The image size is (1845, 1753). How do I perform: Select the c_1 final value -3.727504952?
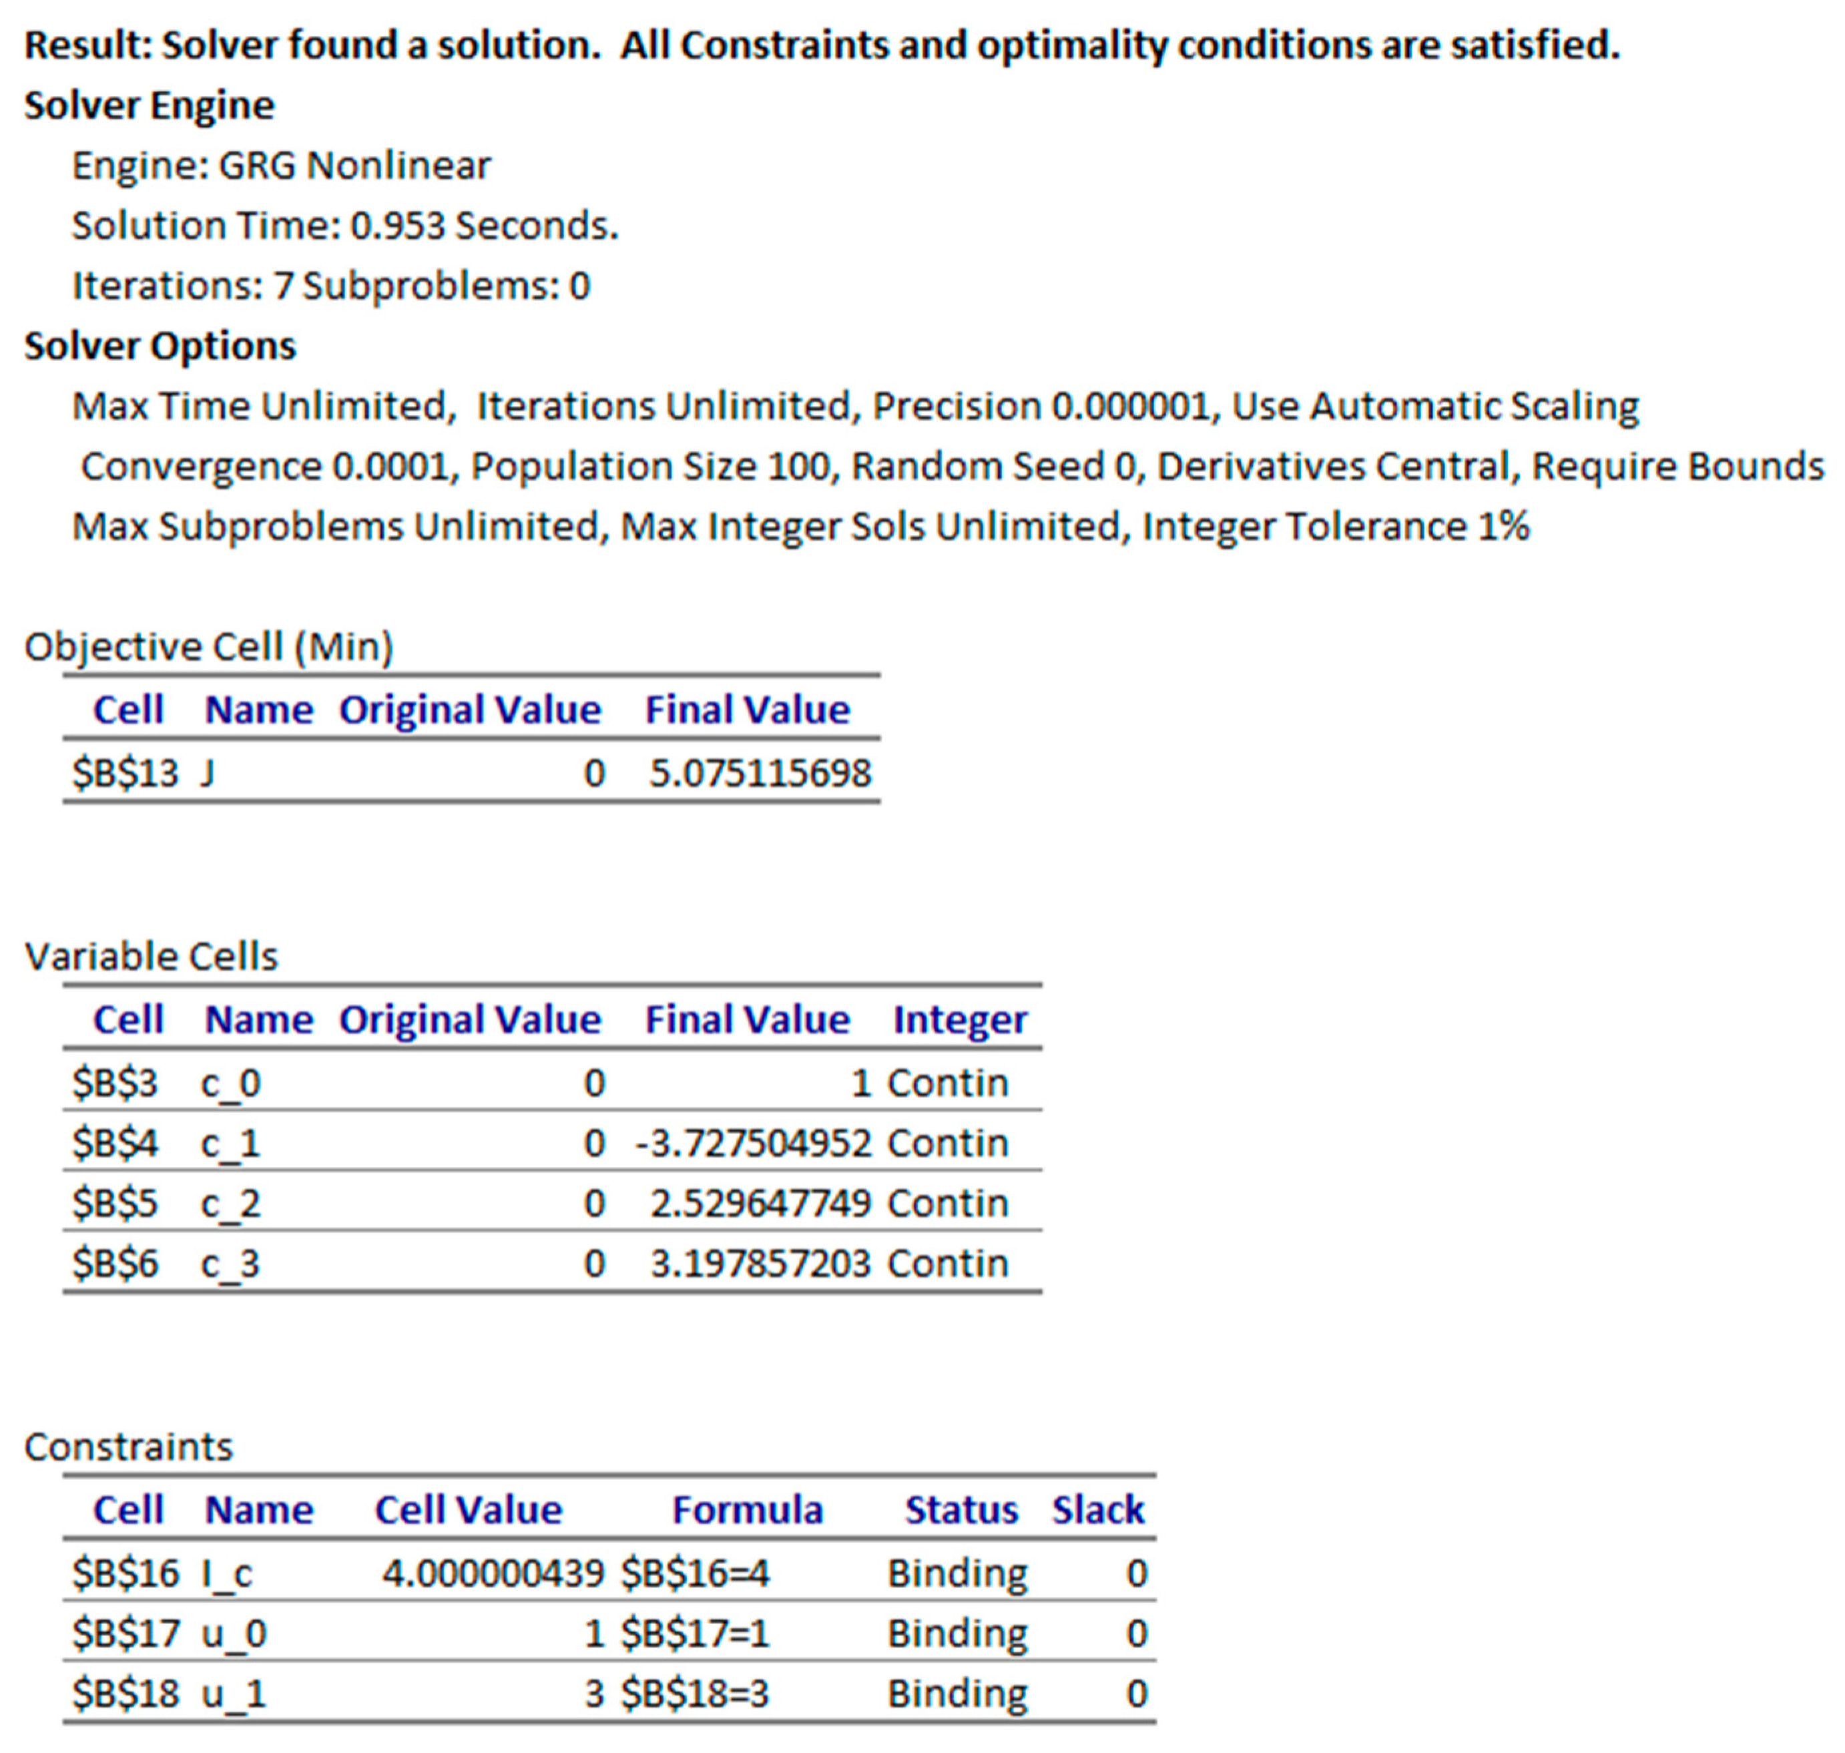[753, 1143]
